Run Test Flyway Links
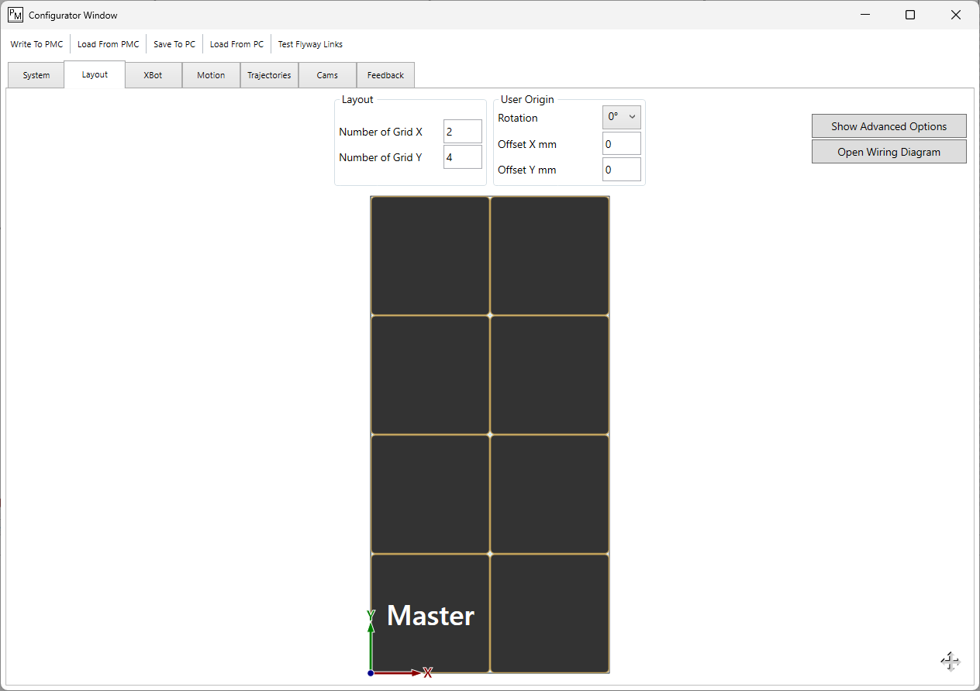980x691 pixels. (x=310, y=44)
